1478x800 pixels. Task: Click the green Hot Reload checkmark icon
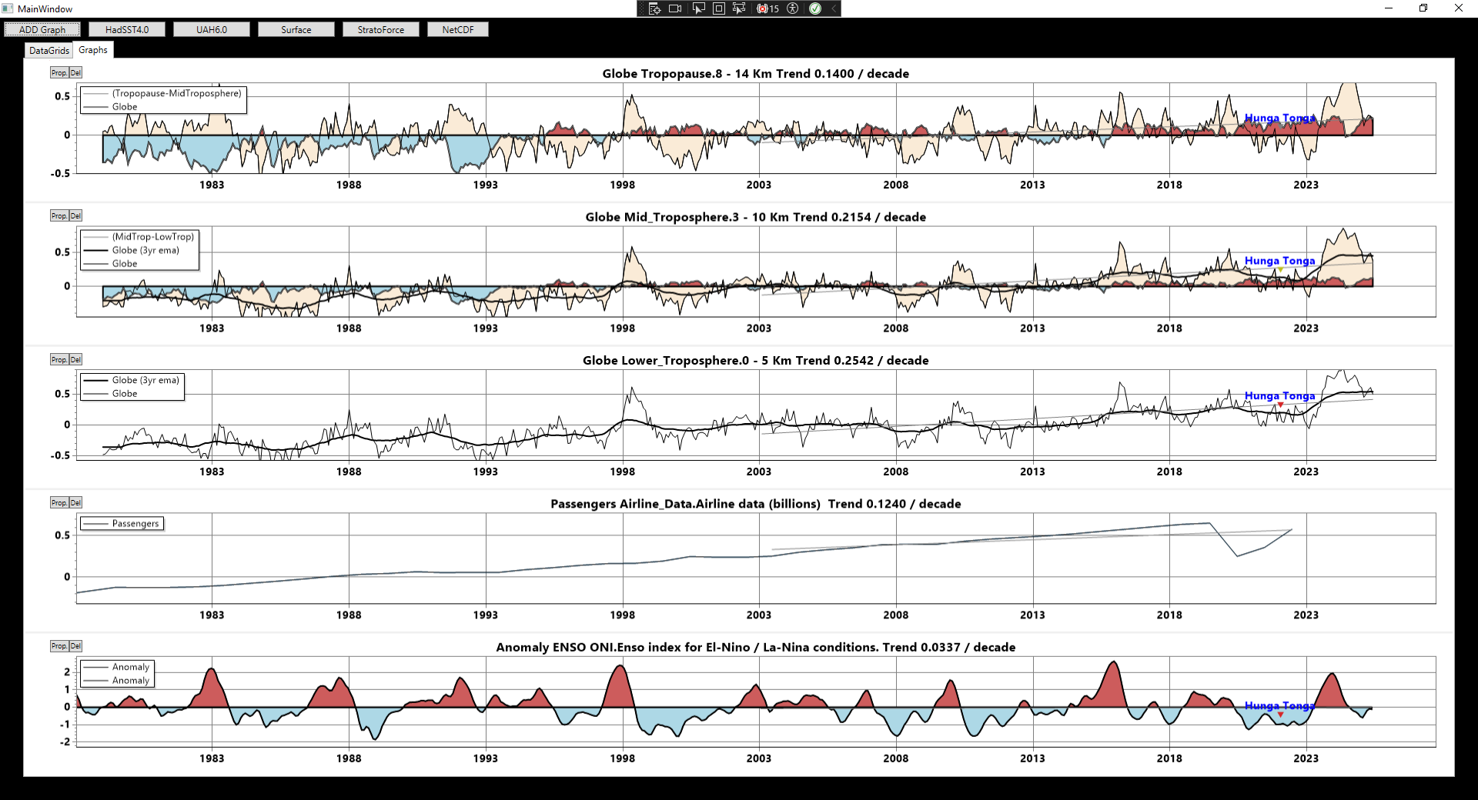(814, 8)
